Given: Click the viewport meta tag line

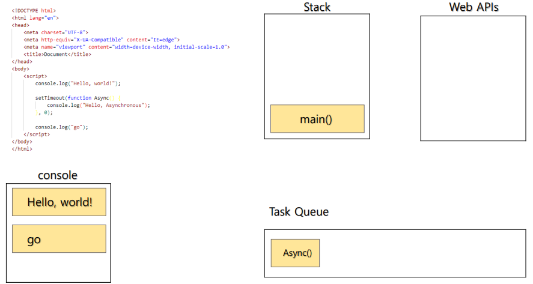Looking at the screenshot, I should [x=127, y=47].
